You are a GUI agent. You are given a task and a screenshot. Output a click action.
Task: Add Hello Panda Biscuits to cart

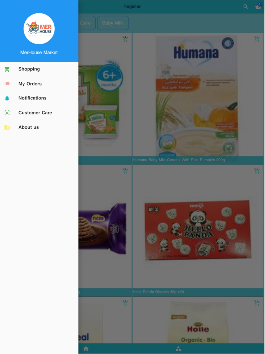pyautogui.click(x=257, y=171)
